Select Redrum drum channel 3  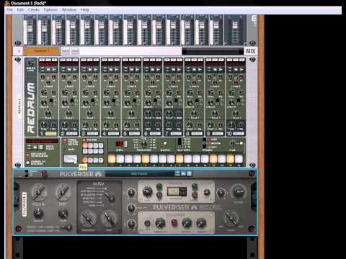click(93, 134)
